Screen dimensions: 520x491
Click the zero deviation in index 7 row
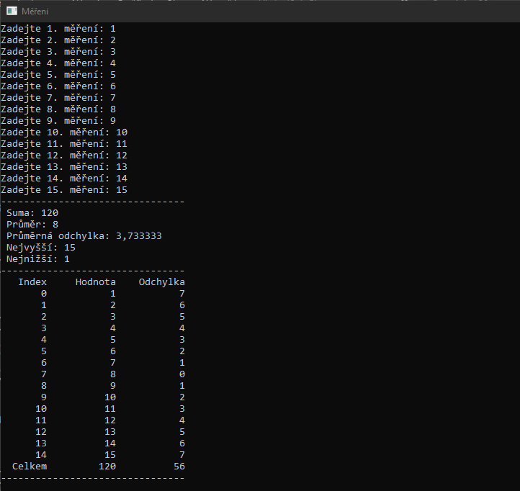182,374
